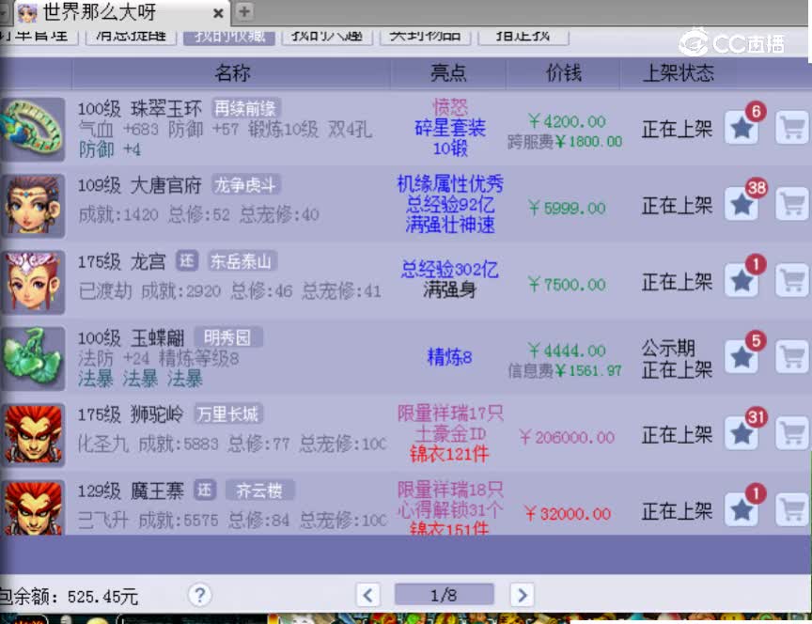Click the 名称 column header

tap(232, 73)
